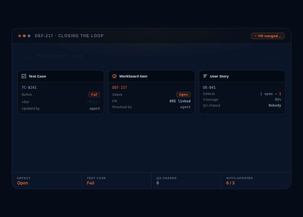Click the agent value in Updated by row
Viewport: 303px width, 217px height.
95,108
